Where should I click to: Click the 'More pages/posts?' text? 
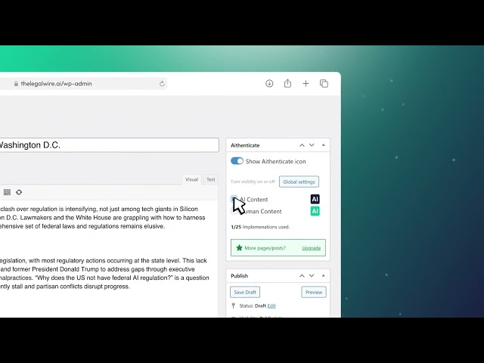(265, 248)
